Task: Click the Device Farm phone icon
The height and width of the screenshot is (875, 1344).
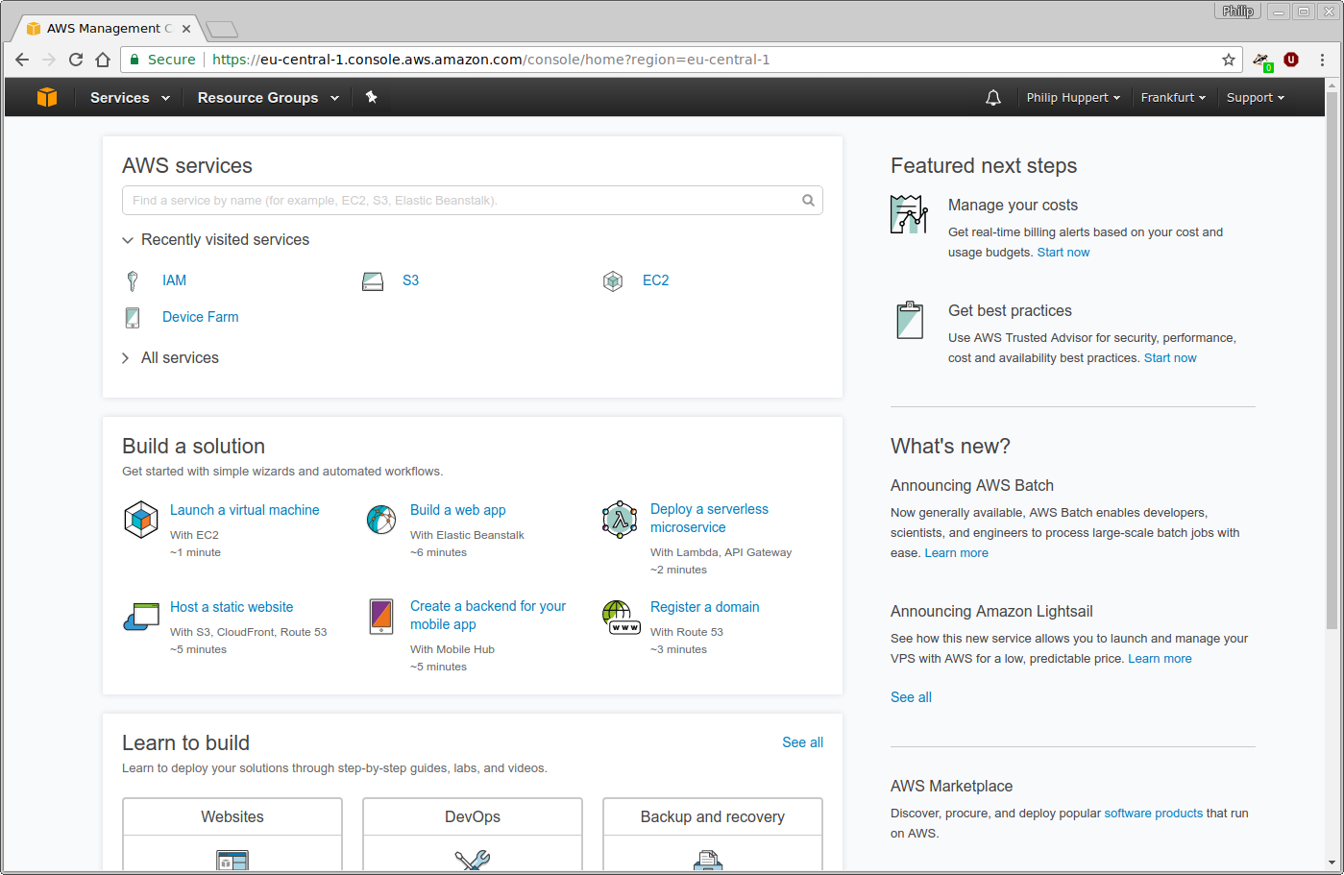Action: [132, 317]
